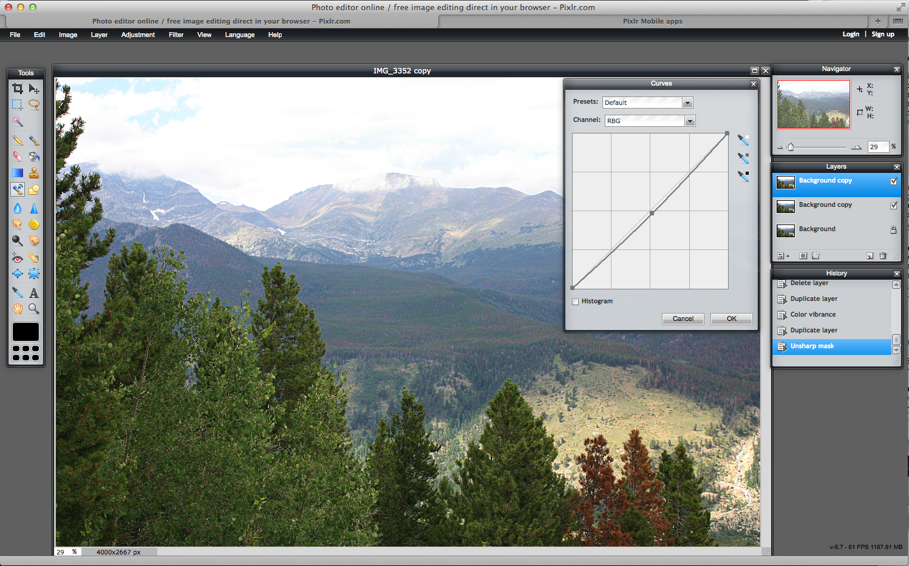The height and width of the screenshot is (566, 909).
Task: Toggle visibility of highlighted Background copy layer
Action: pyautogui.click(x=893, y=181)
